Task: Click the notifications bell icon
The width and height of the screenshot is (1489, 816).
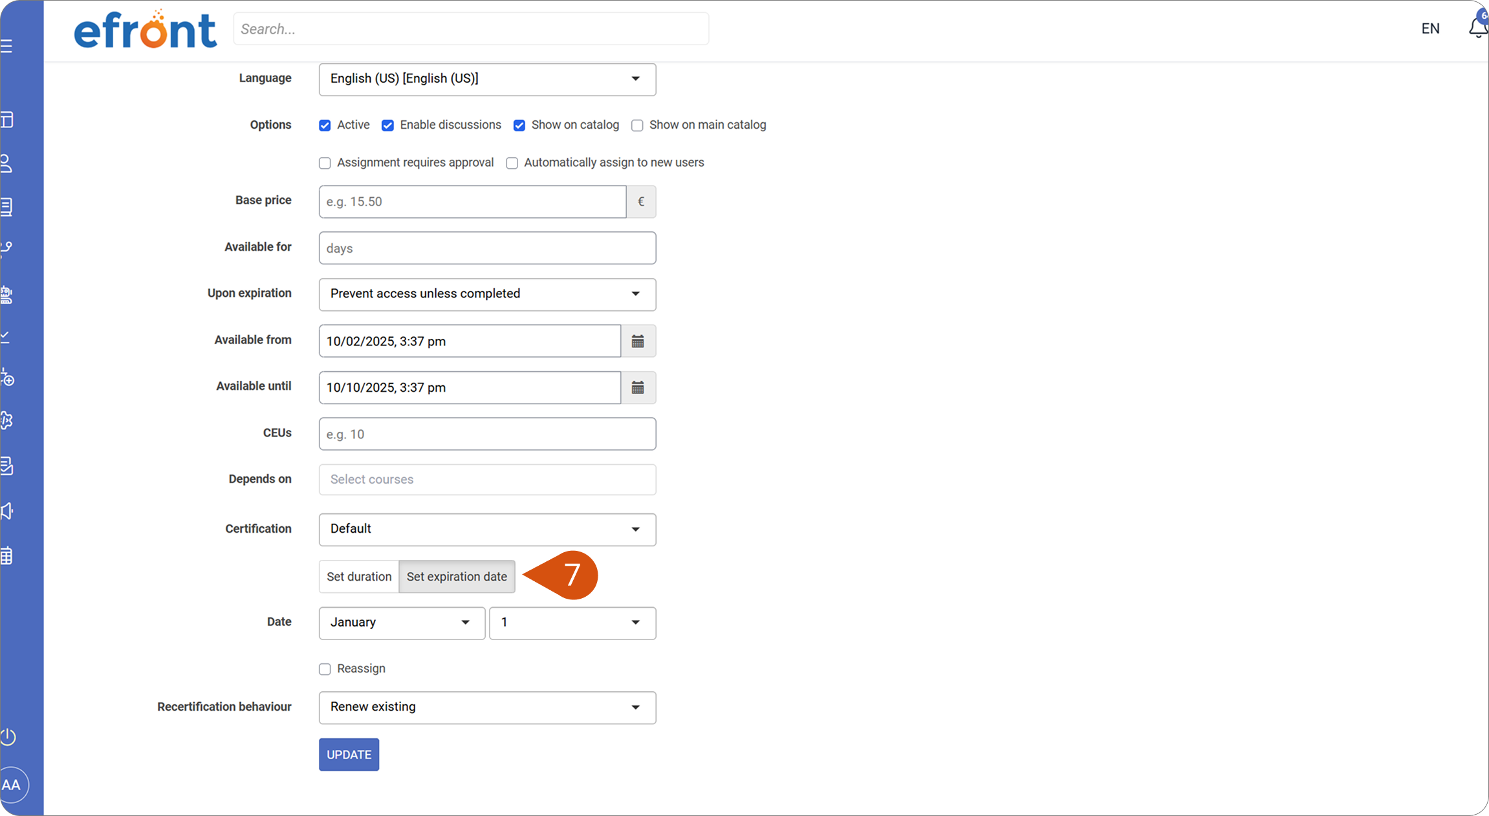Action: (1479, 28)
